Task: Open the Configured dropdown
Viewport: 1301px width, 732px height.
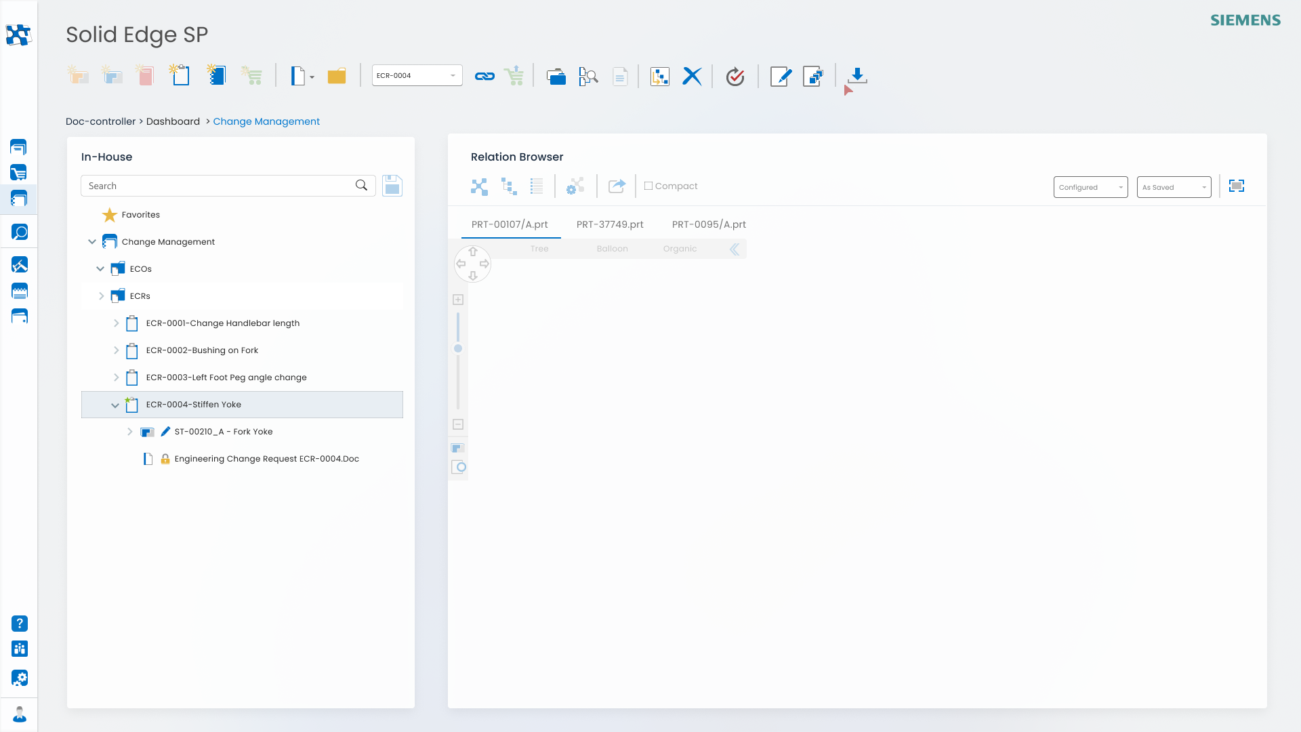Action: pyautogui.click(x=1090, y=187)
